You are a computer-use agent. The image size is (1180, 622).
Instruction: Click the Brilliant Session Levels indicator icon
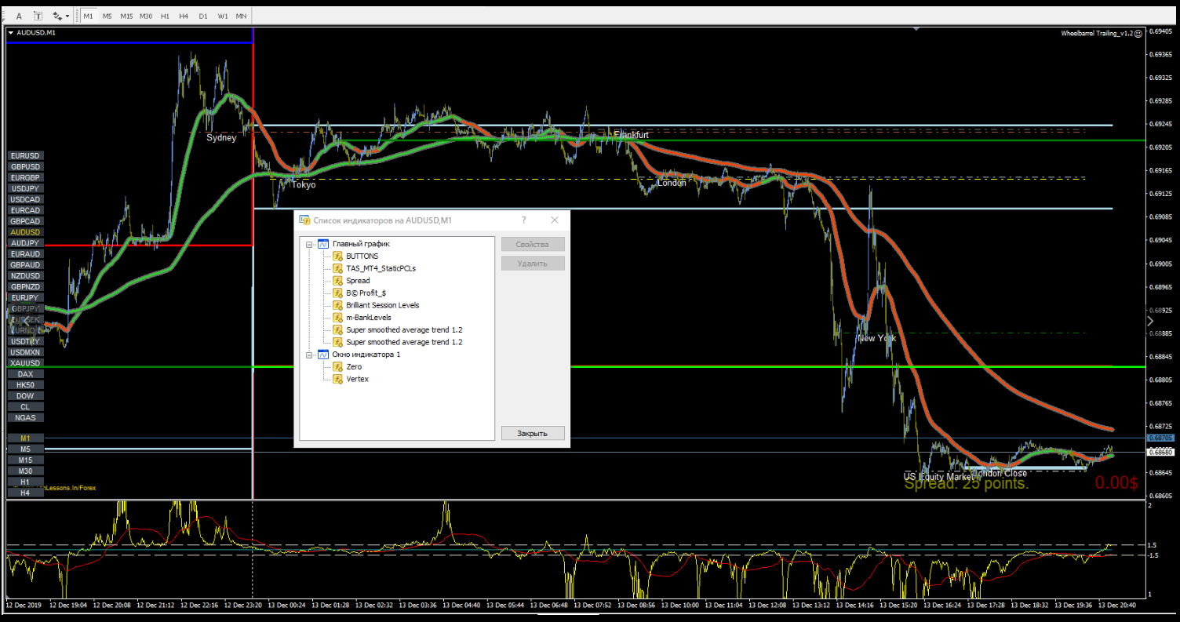click(338, 305)
